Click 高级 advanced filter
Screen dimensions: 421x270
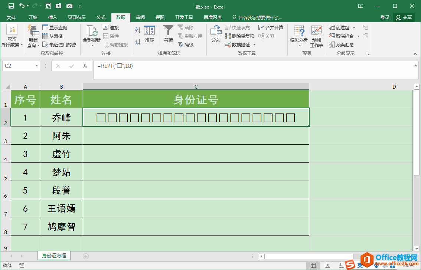pyautogui.click(x=186, y=45)
